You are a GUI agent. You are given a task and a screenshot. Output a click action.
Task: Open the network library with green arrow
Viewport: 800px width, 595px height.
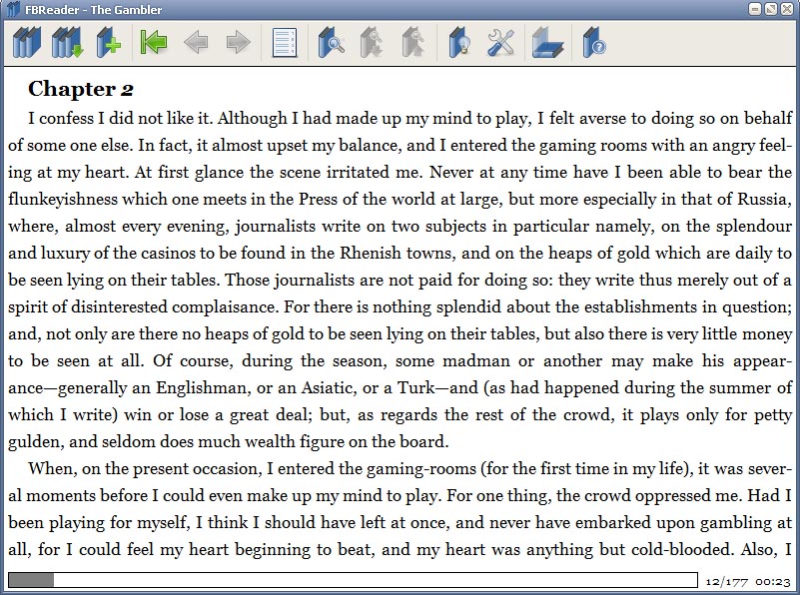tap(67, 42)
